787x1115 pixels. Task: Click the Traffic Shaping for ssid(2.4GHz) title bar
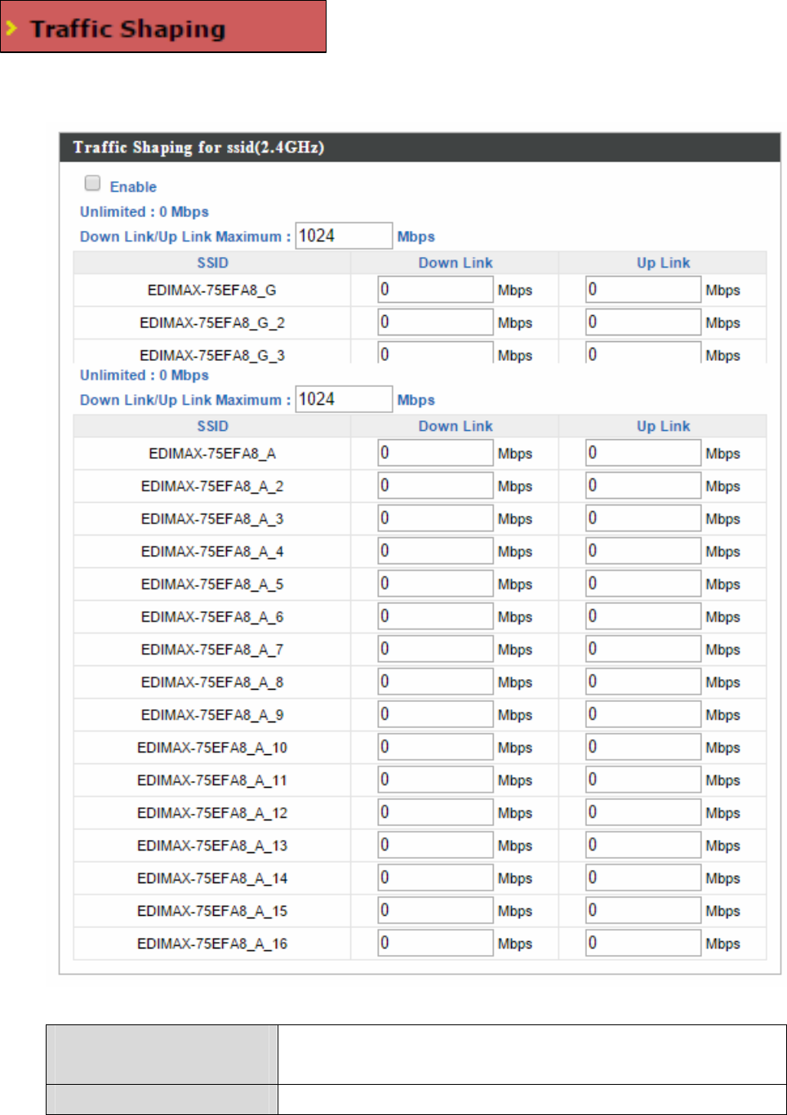[420, 148]
